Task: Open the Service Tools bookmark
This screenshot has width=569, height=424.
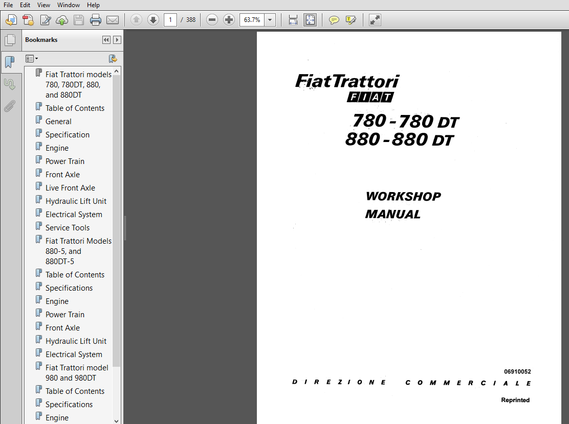Action: [68, 228]
